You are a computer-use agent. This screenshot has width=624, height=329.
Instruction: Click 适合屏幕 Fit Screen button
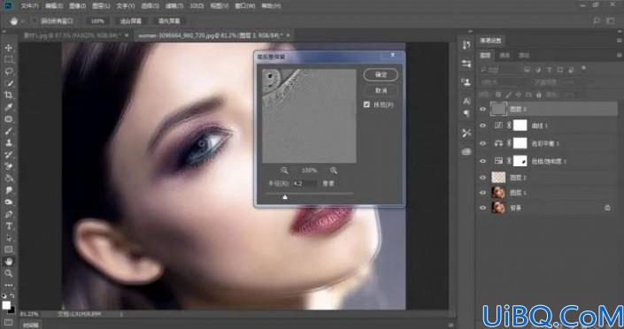pos(130,21)
